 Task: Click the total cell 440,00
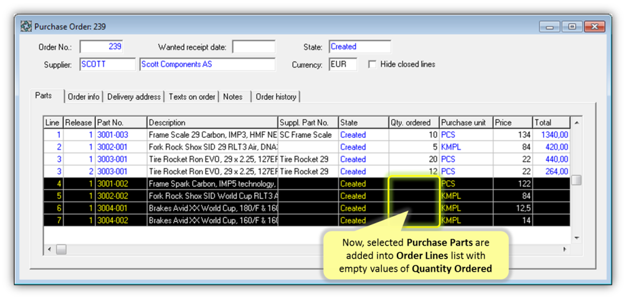click(x=551, y=160)
